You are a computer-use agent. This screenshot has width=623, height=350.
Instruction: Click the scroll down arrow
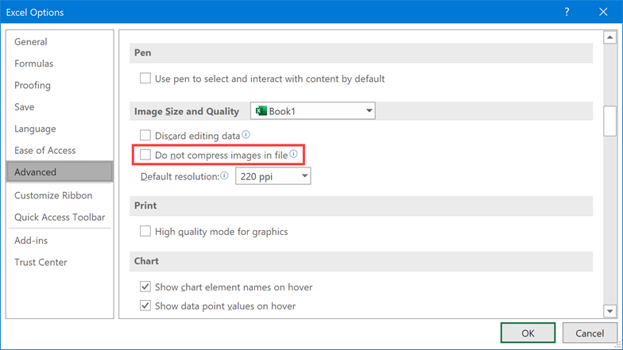pyautogui.click(x=610, y=311)
